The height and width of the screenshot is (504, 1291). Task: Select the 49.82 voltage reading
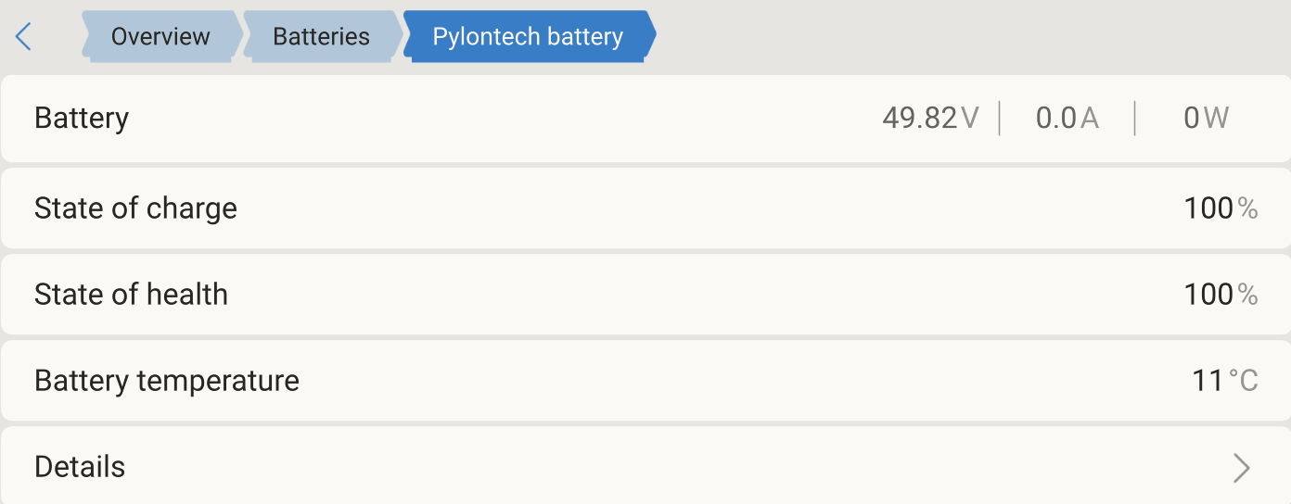coord(918,119)
